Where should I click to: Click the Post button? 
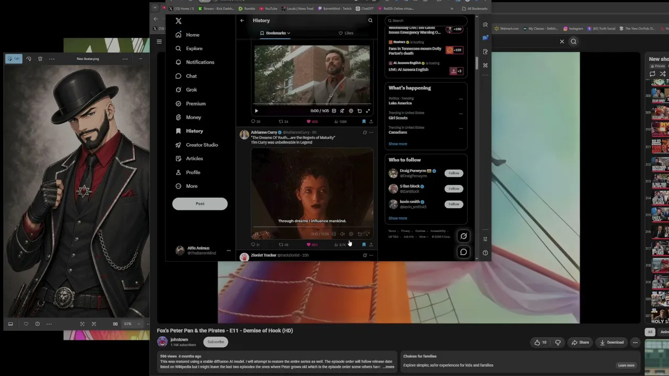tap(200, 204)
